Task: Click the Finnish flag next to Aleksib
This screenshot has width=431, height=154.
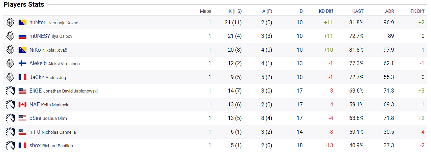Action: (22, 63)
